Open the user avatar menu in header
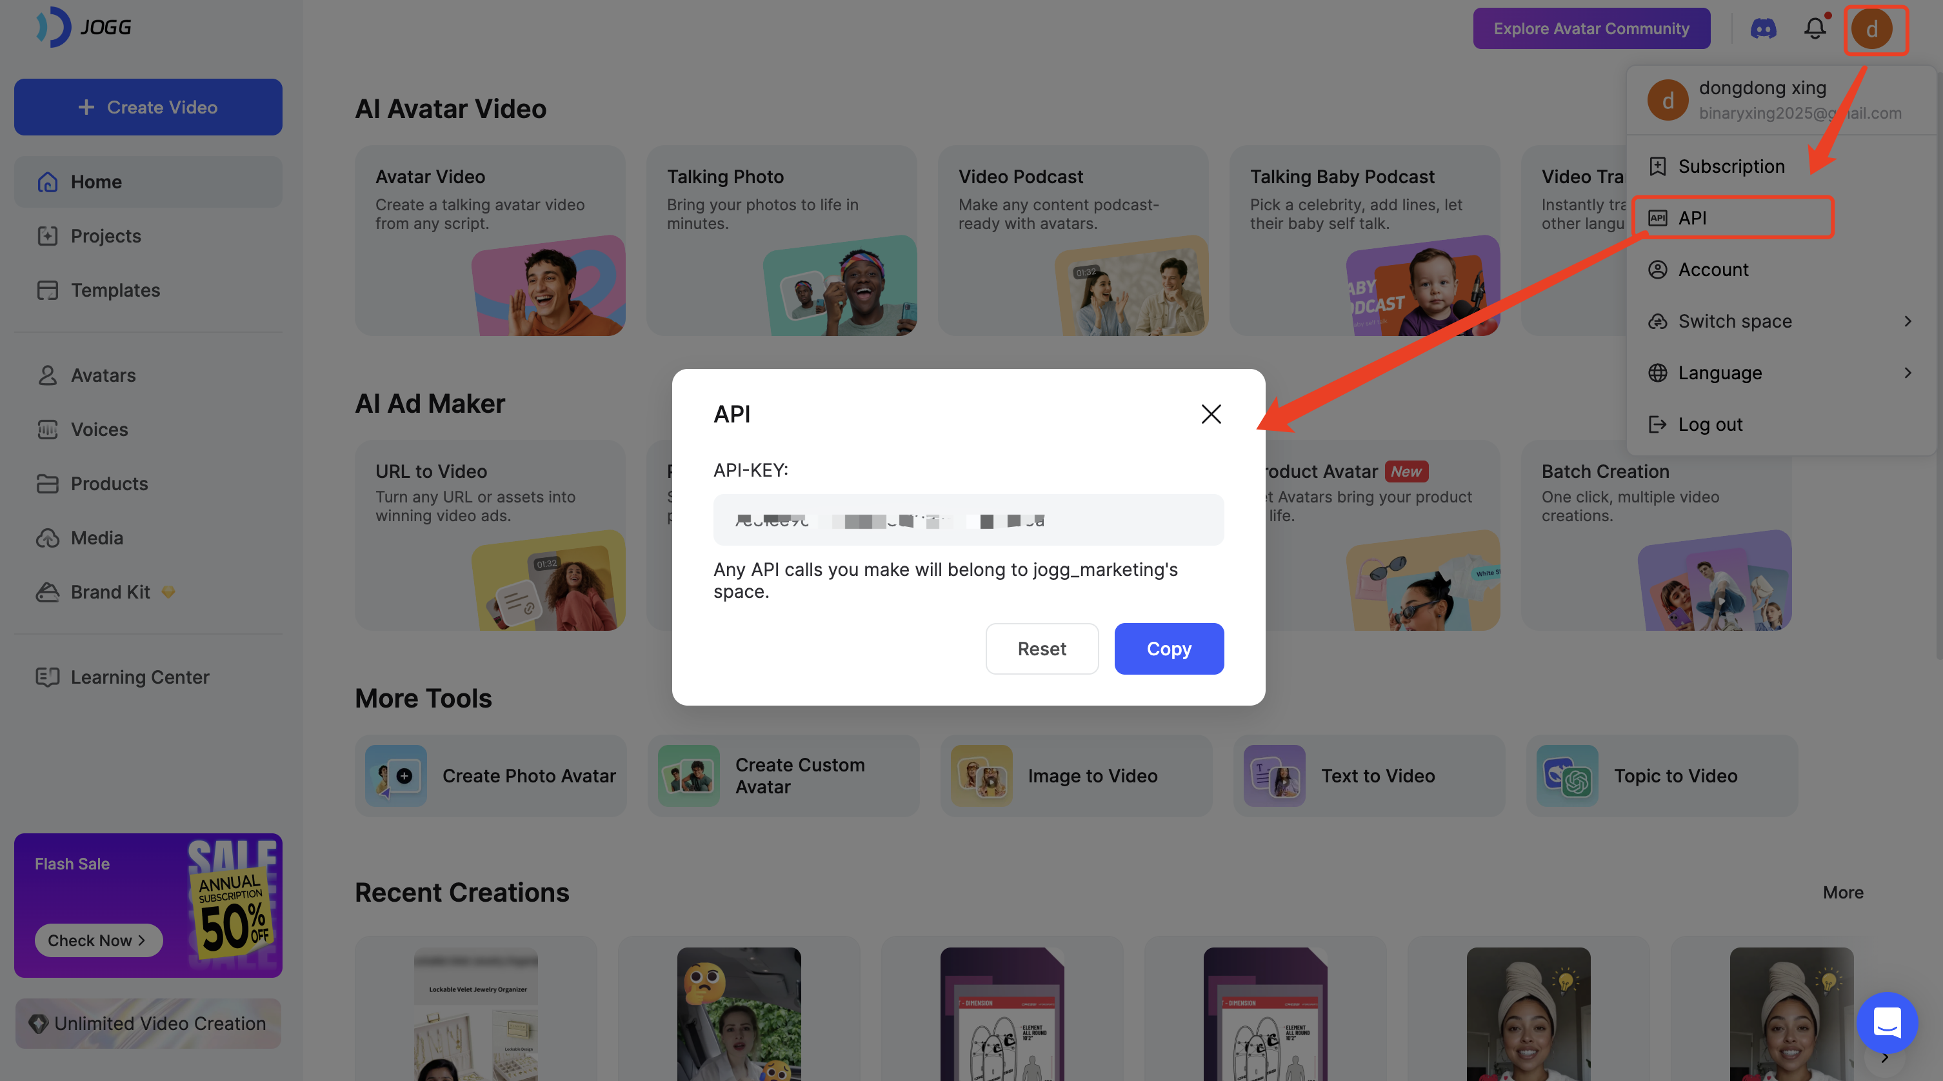 tap(1871, 28)
